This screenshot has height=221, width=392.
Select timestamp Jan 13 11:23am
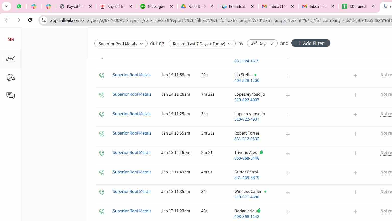coord(176,211)
